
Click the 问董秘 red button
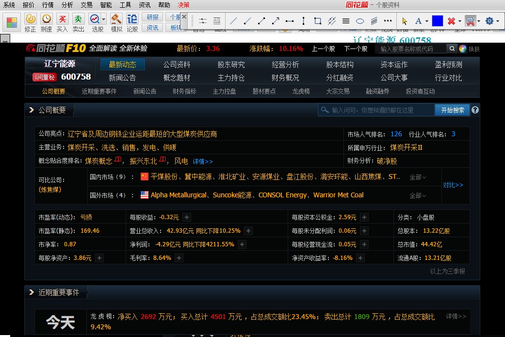45,77
